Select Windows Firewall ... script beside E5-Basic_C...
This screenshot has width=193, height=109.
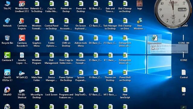coord(81,55)
